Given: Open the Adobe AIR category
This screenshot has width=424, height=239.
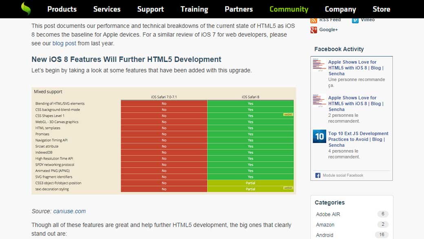Looking at the screenshot, I should click(x=328, y=214).
